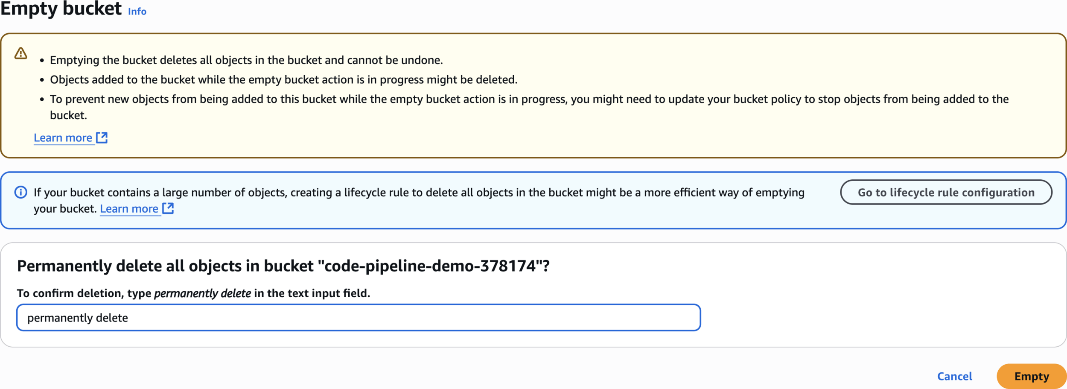Open Learn more in lifecycle info box
This screenshot has height=389, width=1067.
(129, 209)
